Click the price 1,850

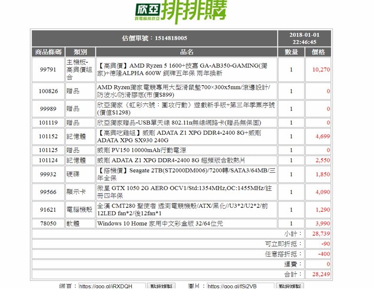(x=322, y=174)
